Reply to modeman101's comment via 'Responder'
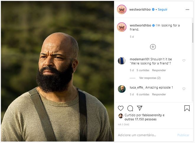This screenshot has width=195, height=143. (x=159, y=70)
